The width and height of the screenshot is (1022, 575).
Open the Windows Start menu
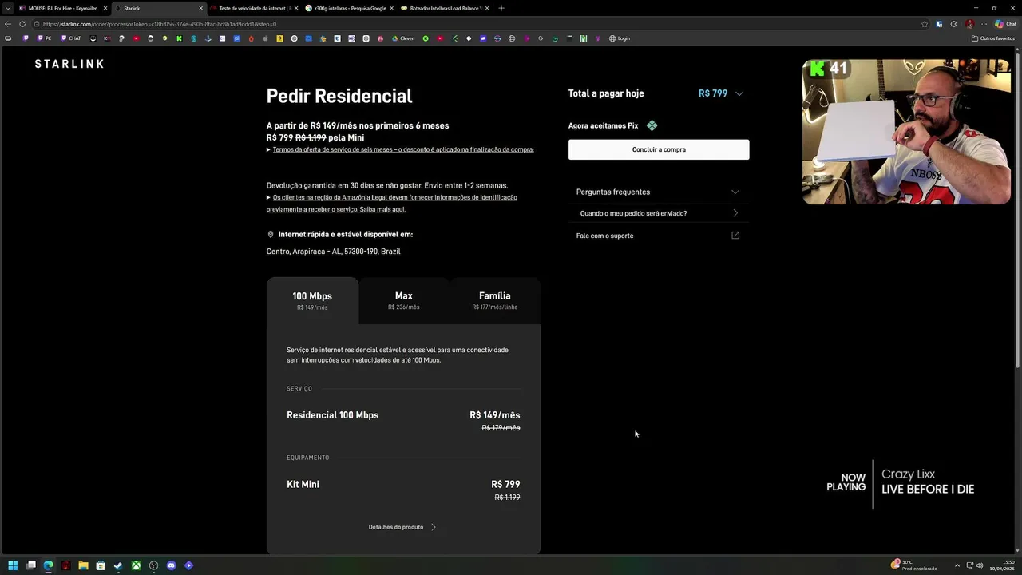13,565
